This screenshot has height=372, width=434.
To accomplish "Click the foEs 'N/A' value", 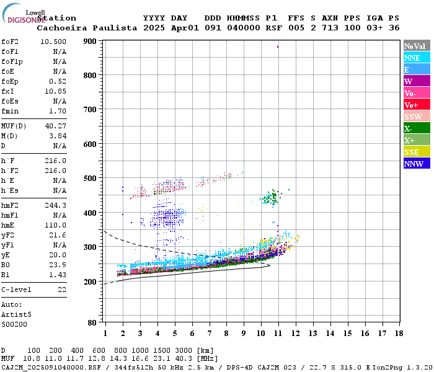I will pos(60,101).
